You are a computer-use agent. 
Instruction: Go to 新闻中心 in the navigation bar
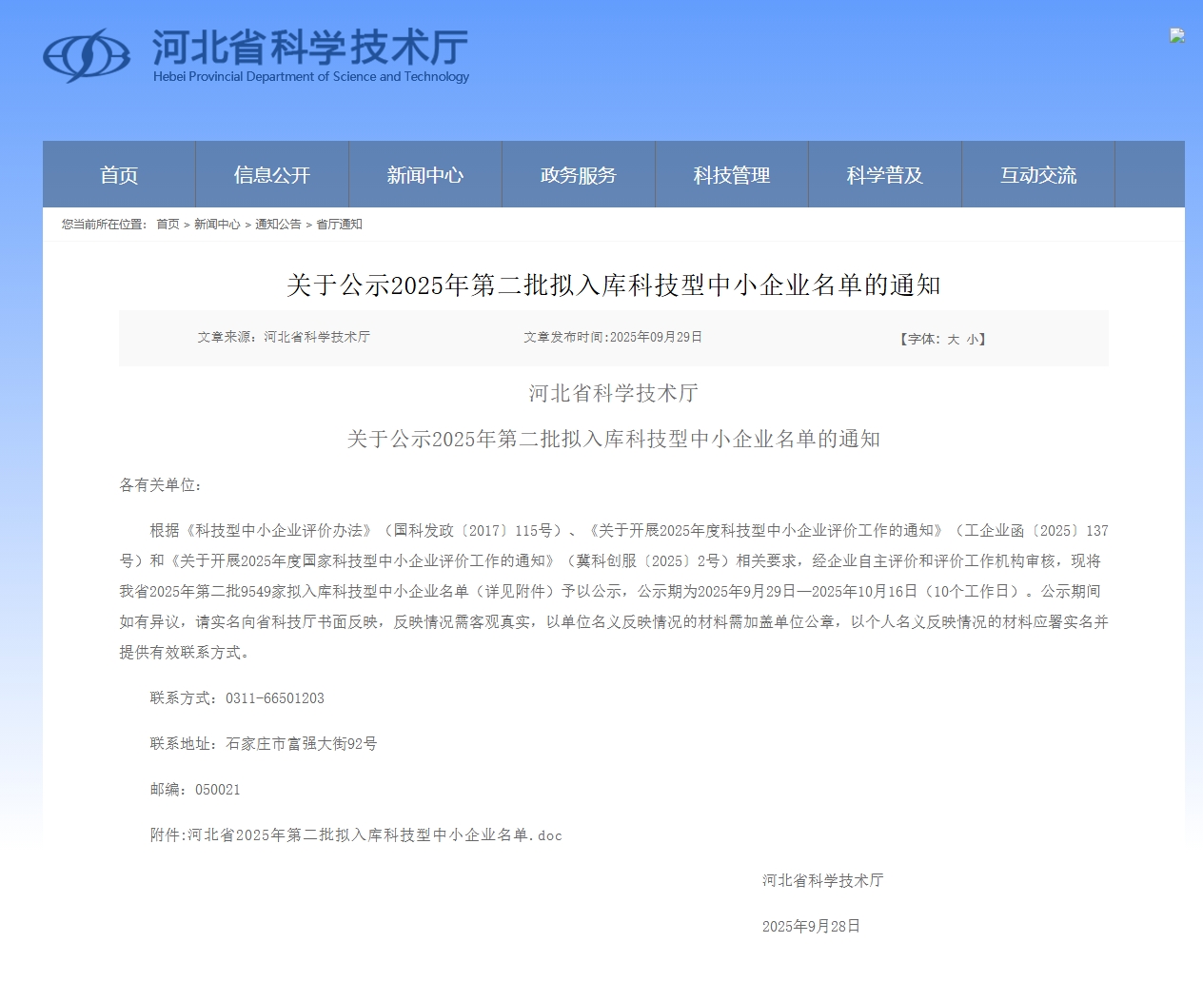[424, 175]
